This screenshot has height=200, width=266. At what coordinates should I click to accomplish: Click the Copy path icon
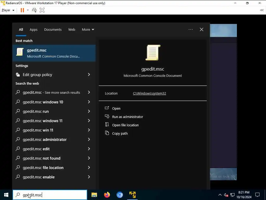[x=107, y=133]
